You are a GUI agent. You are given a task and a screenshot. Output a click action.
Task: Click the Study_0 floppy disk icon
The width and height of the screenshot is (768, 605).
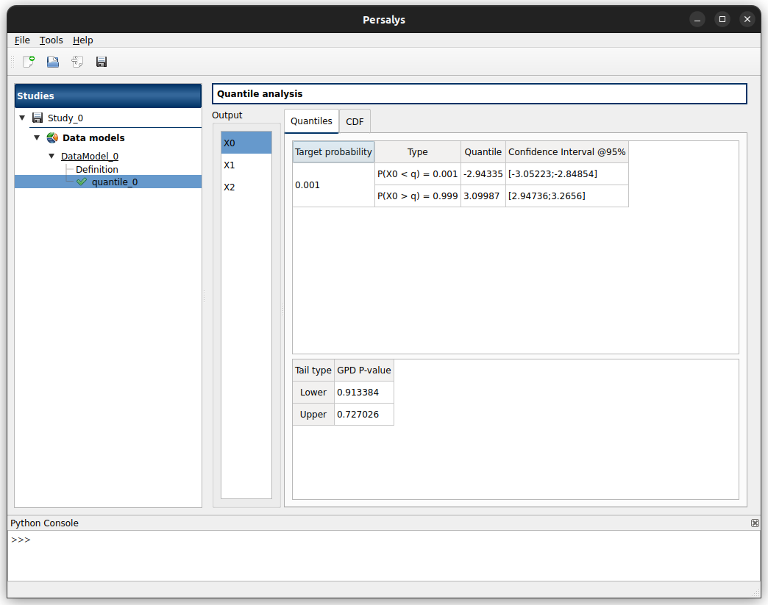[x=38, y=118]
